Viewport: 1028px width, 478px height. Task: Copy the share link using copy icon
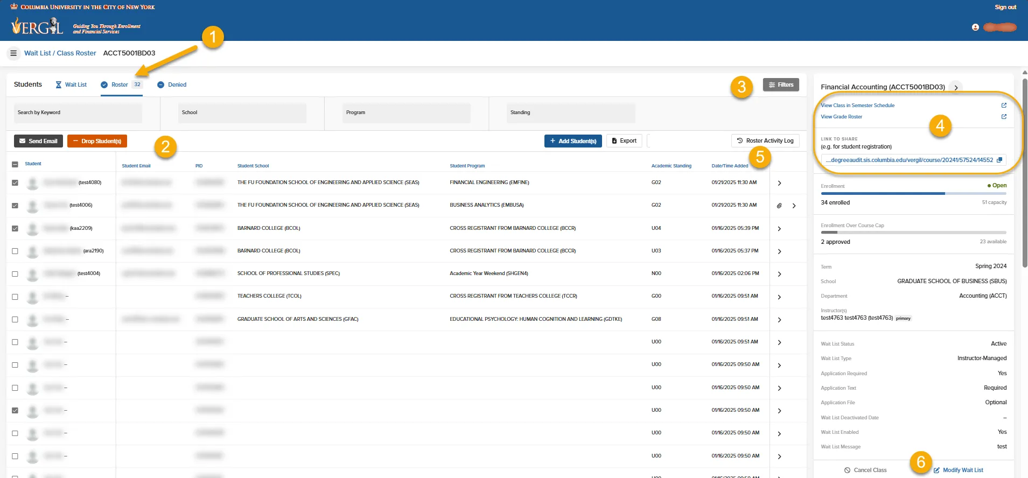pos(999,160)
